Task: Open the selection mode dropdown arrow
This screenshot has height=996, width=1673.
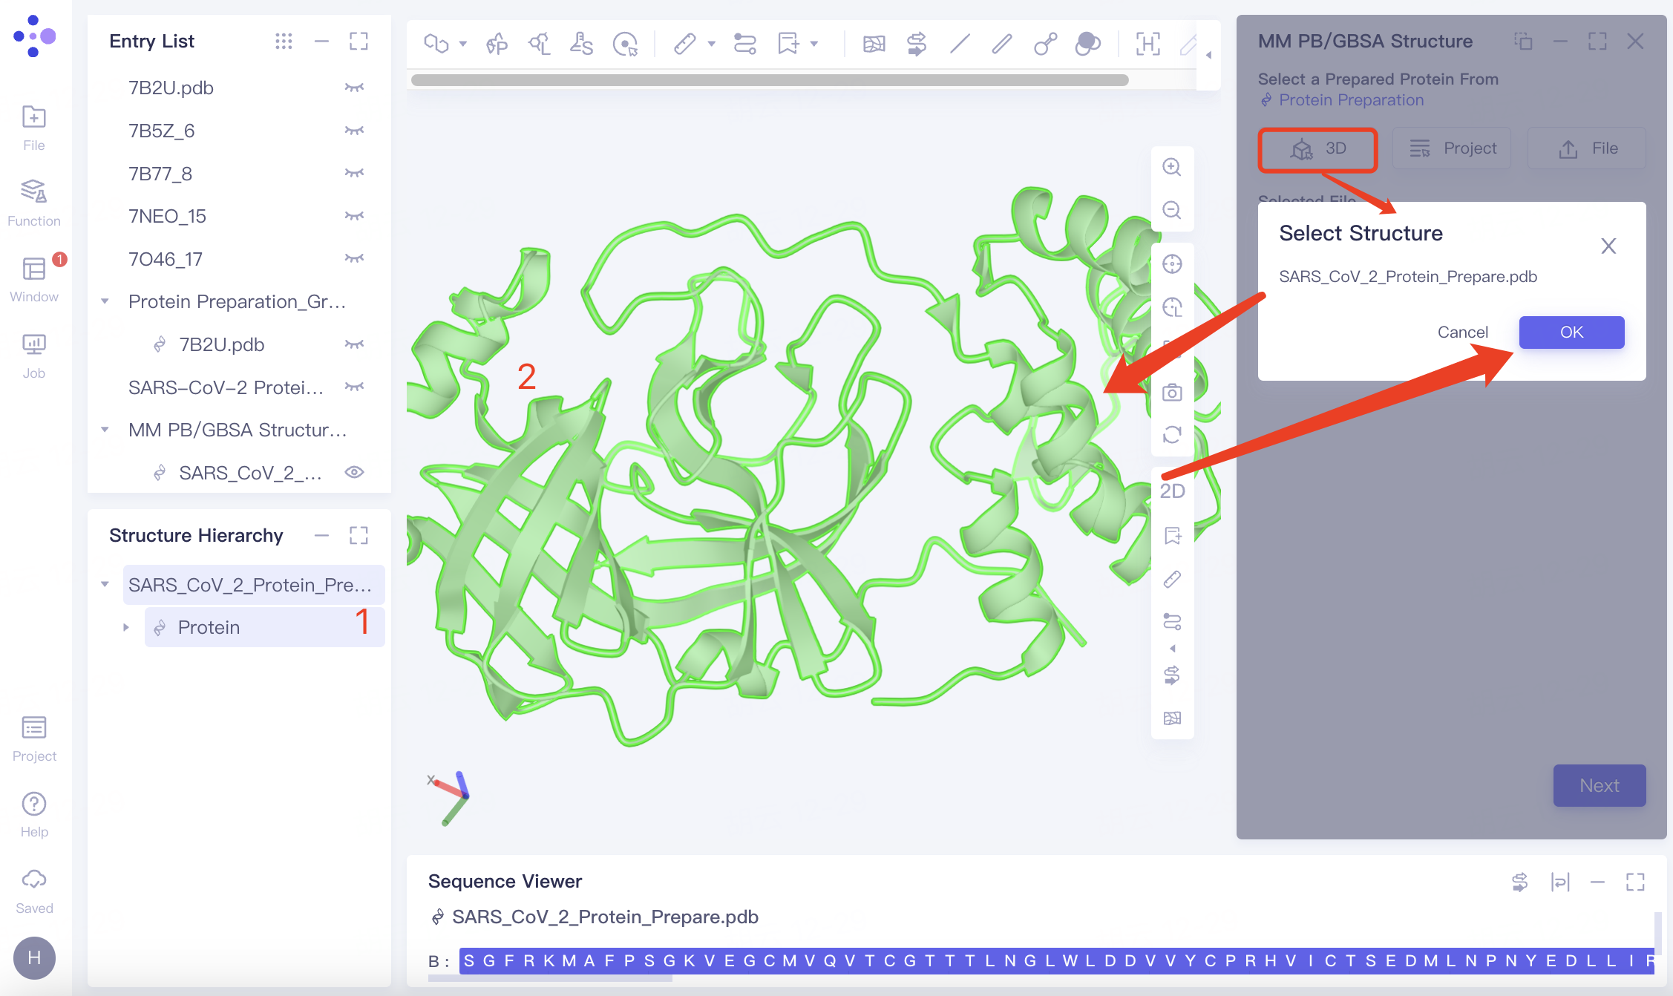Action: (462, 45)
